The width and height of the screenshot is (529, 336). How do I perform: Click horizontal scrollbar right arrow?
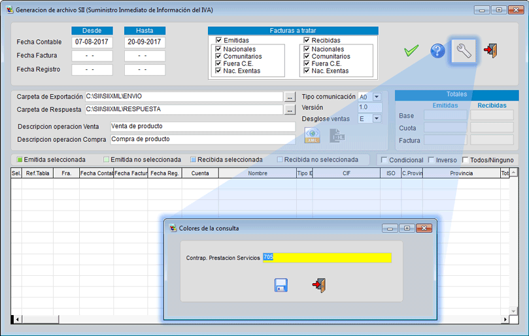click(x=505, y=319)
